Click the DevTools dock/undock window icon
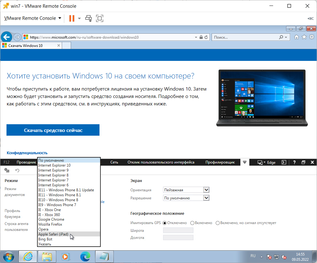Image resolution: width=317 pixels, height=263 pixels. [x=304, y=162]
